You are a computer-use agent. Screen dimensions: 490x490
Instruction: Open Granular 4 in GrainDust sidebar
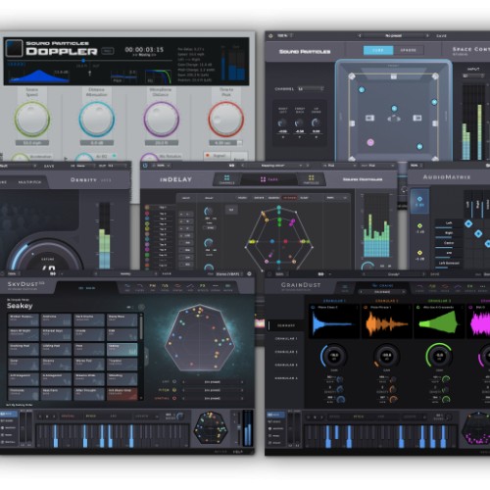286,378
